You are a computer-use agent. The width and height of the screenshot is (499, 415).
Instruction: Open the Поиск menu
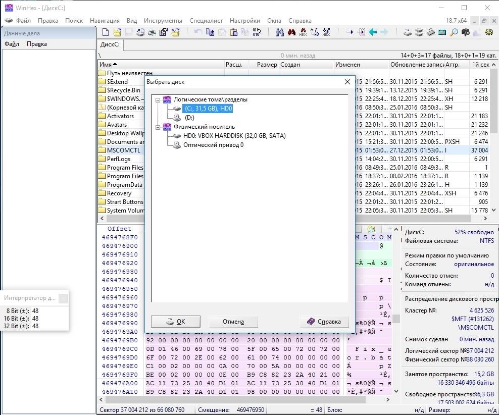click(x=74, y=21)
